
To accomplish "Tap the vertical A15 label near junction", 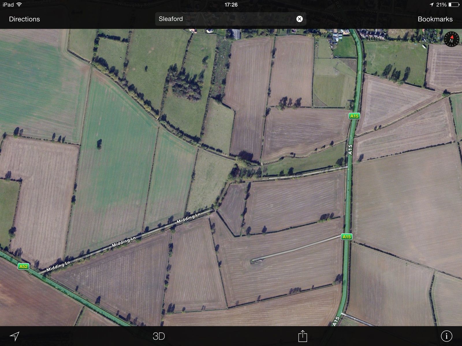I will (350, 150).
